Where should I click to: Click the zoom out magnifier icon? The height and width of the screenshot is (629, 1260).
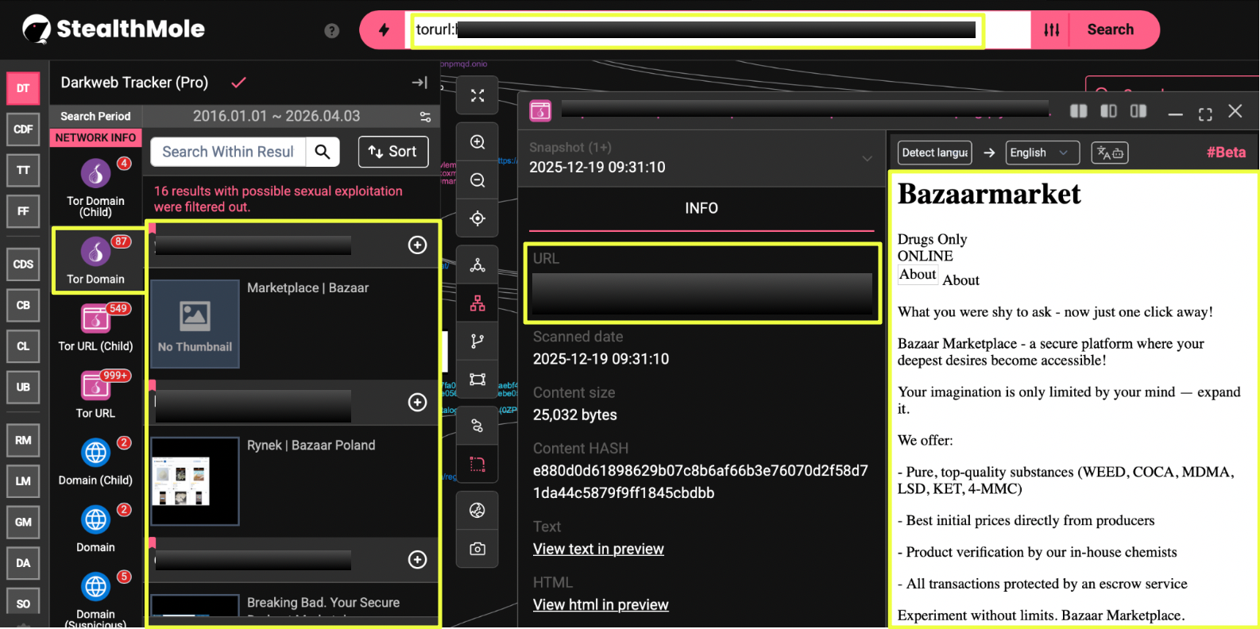[477, 180]
